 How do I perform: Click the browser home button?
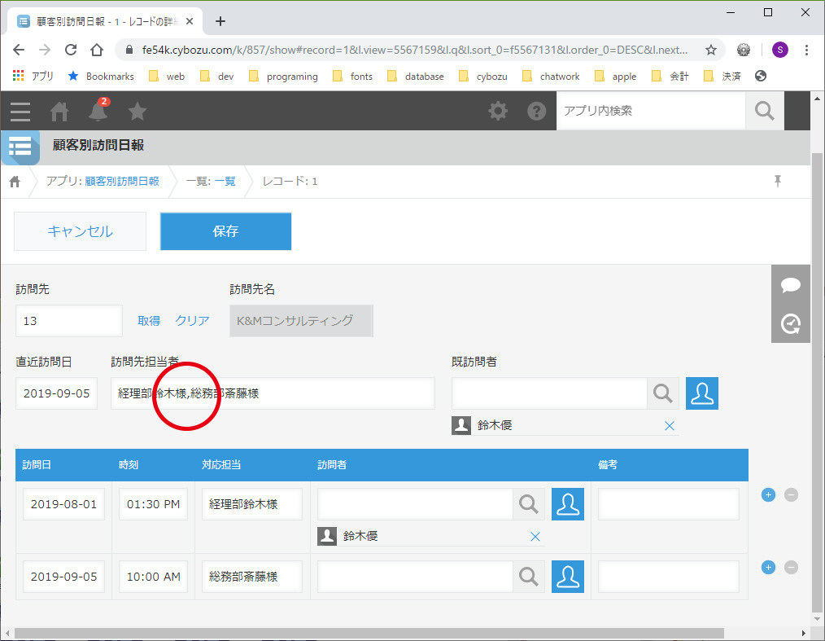pyautogui.click(x=97, y=50)
